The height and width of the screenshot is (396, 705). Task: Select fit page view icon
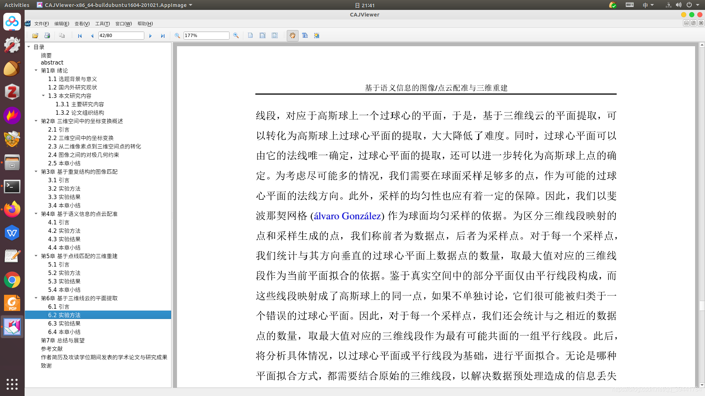tap(275, 36)
